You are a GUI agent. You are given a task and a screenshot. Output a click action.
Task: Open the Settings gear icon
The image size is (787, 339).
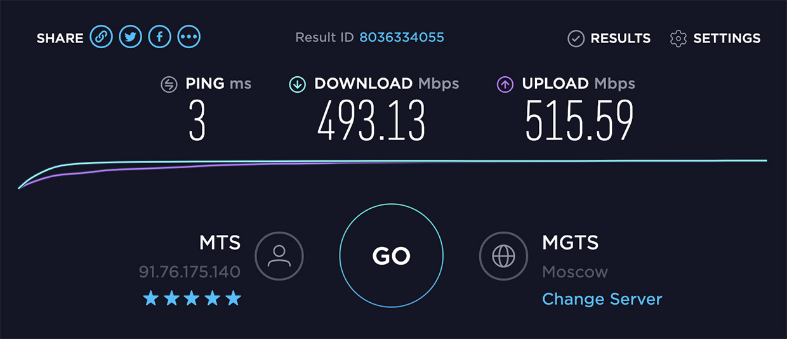pos(678,39)
